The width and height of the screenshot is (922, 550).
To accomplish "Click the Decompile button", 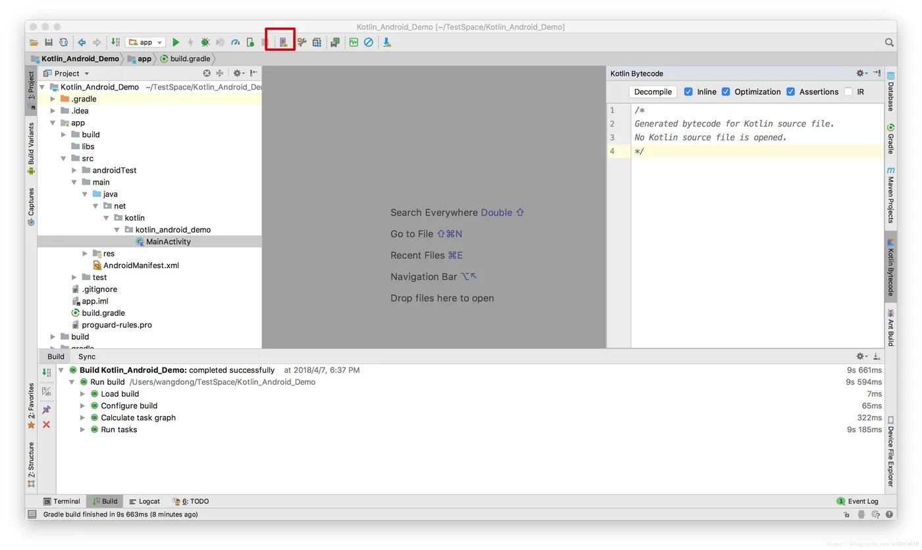I will 653,92.
